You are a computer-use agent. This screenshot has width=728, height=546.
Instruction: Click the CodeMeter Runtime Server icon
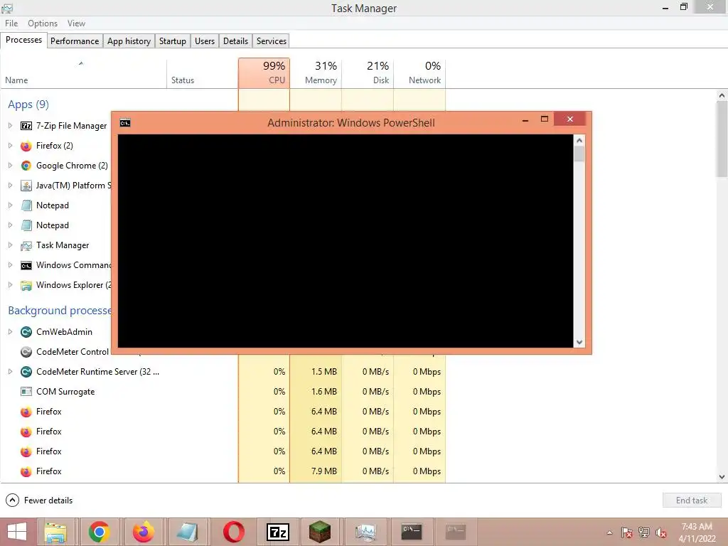point(26,372)
